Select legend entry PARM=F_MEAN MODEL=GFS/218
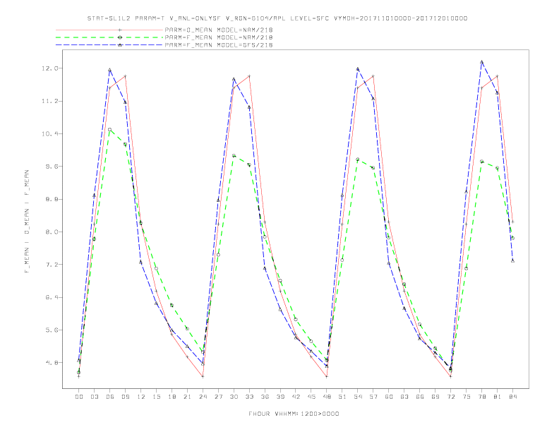Image resolution: width=559 pixels, height=432 pixels. (x=219, y=45)
